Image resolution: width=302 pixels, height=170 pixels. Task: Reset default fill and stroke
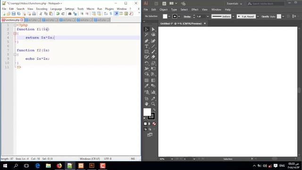pyautogui.click(x=145, y=118)
